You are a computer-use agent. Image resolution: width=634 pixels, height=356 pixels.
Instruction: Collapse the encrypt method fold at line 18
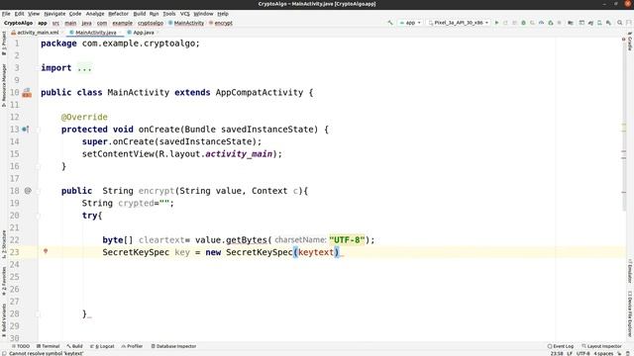point(39,191)
